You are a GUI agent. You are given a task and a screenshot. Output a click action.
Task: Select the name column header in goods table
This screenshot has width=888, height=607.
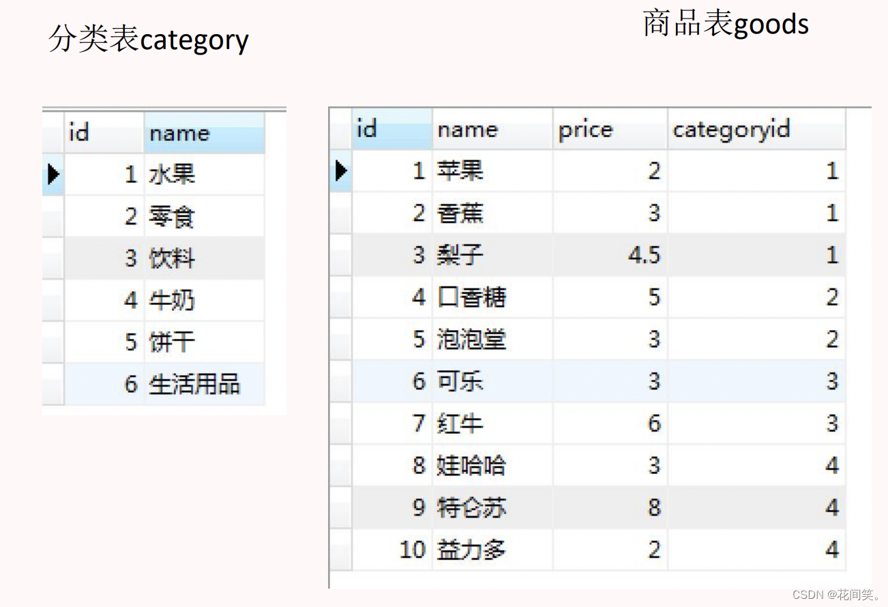pos(492,129)
